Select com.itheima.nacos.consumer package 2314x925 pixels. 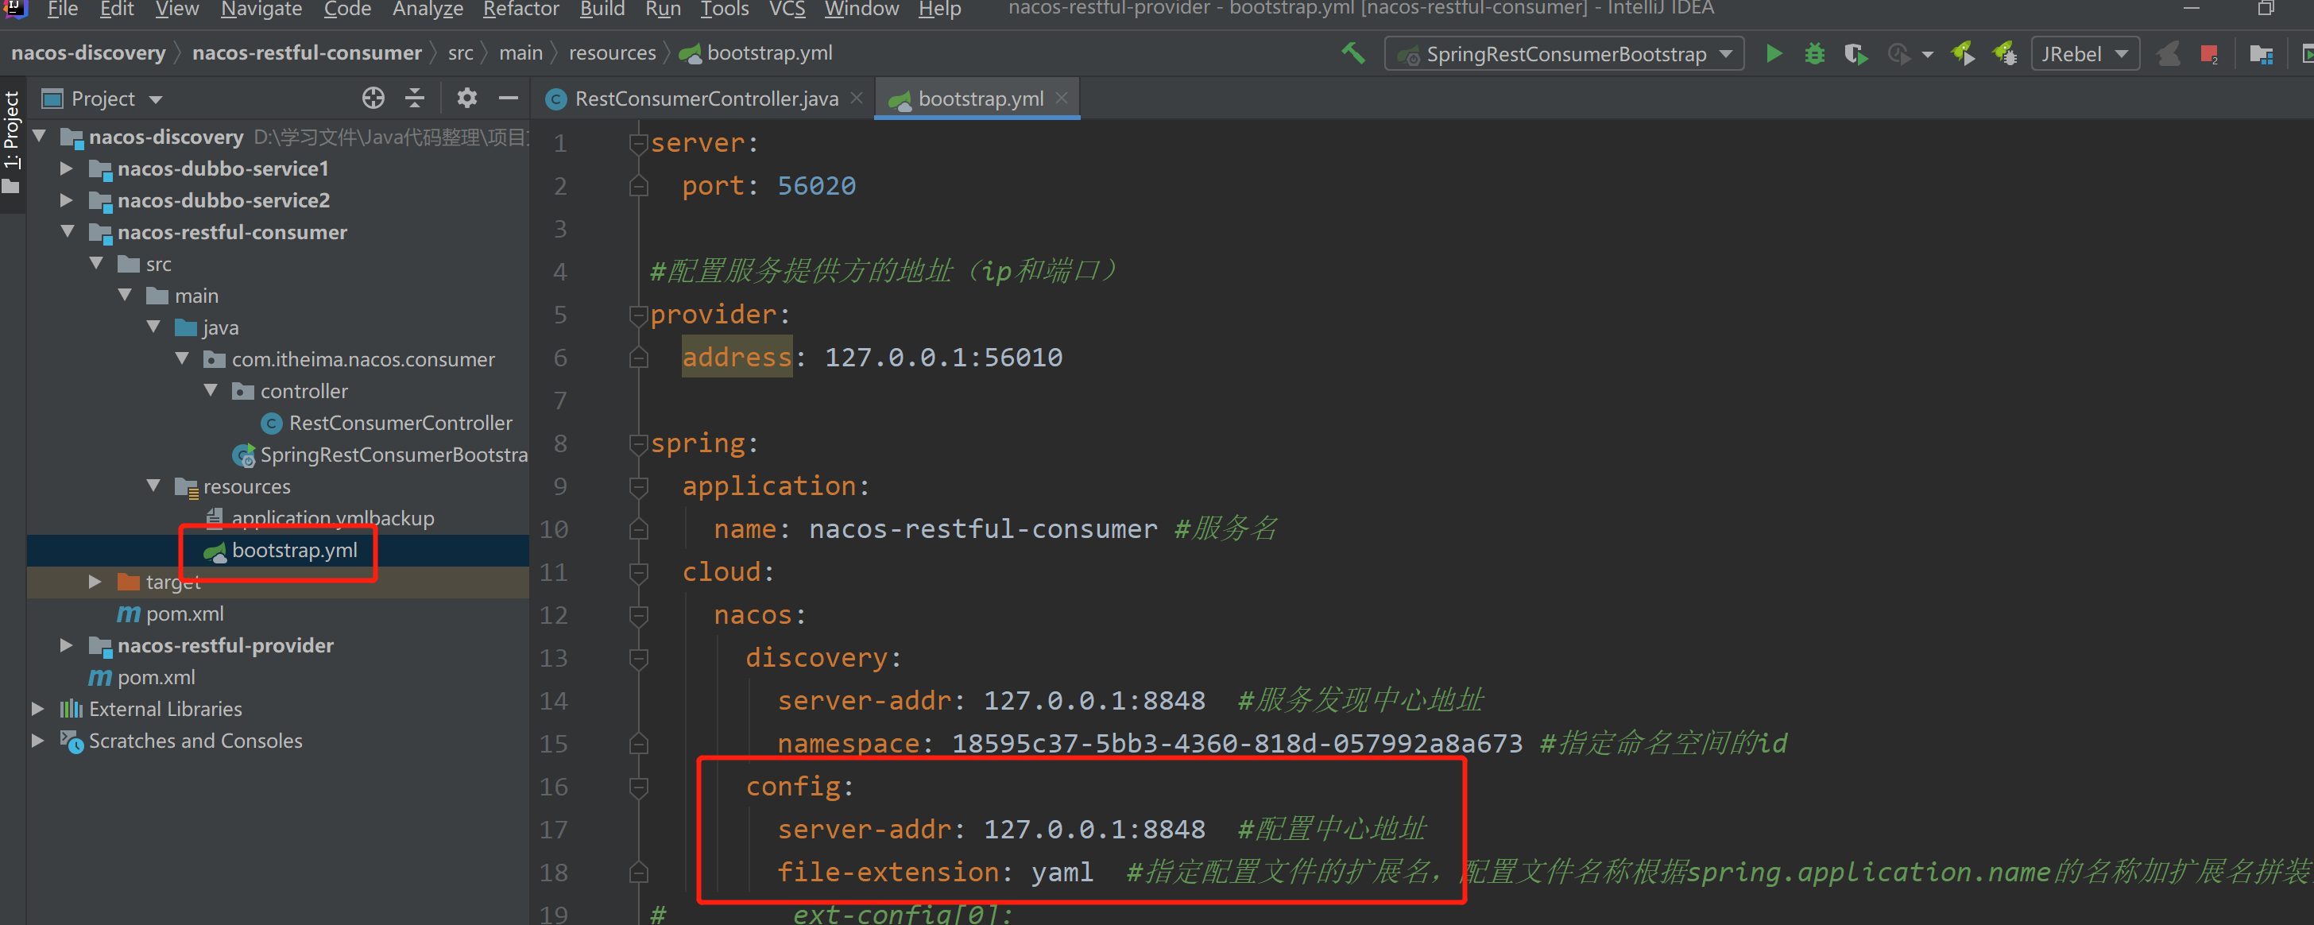[350, 359]
